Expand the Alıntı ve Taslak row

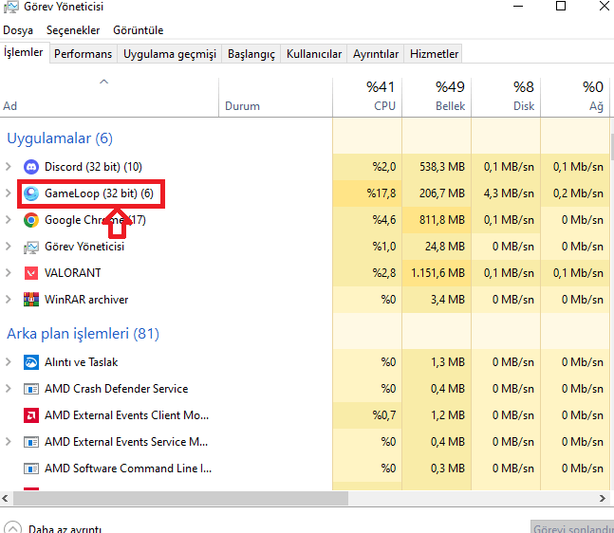coord(9,362)
